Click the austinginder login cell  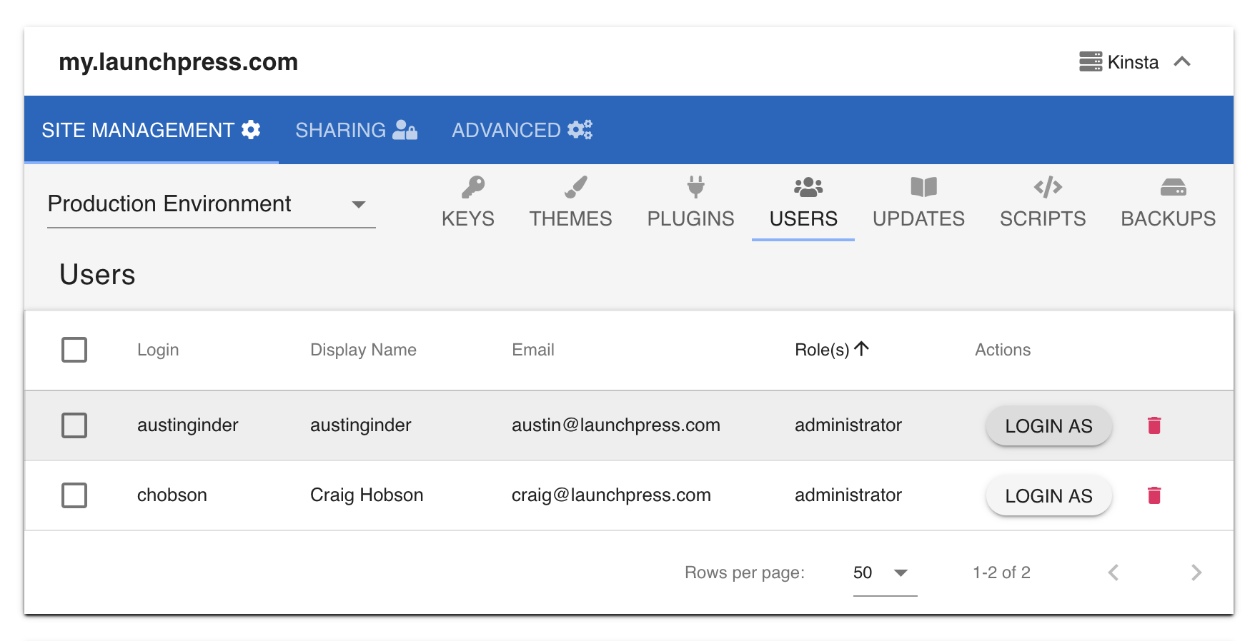coord(187,425)
